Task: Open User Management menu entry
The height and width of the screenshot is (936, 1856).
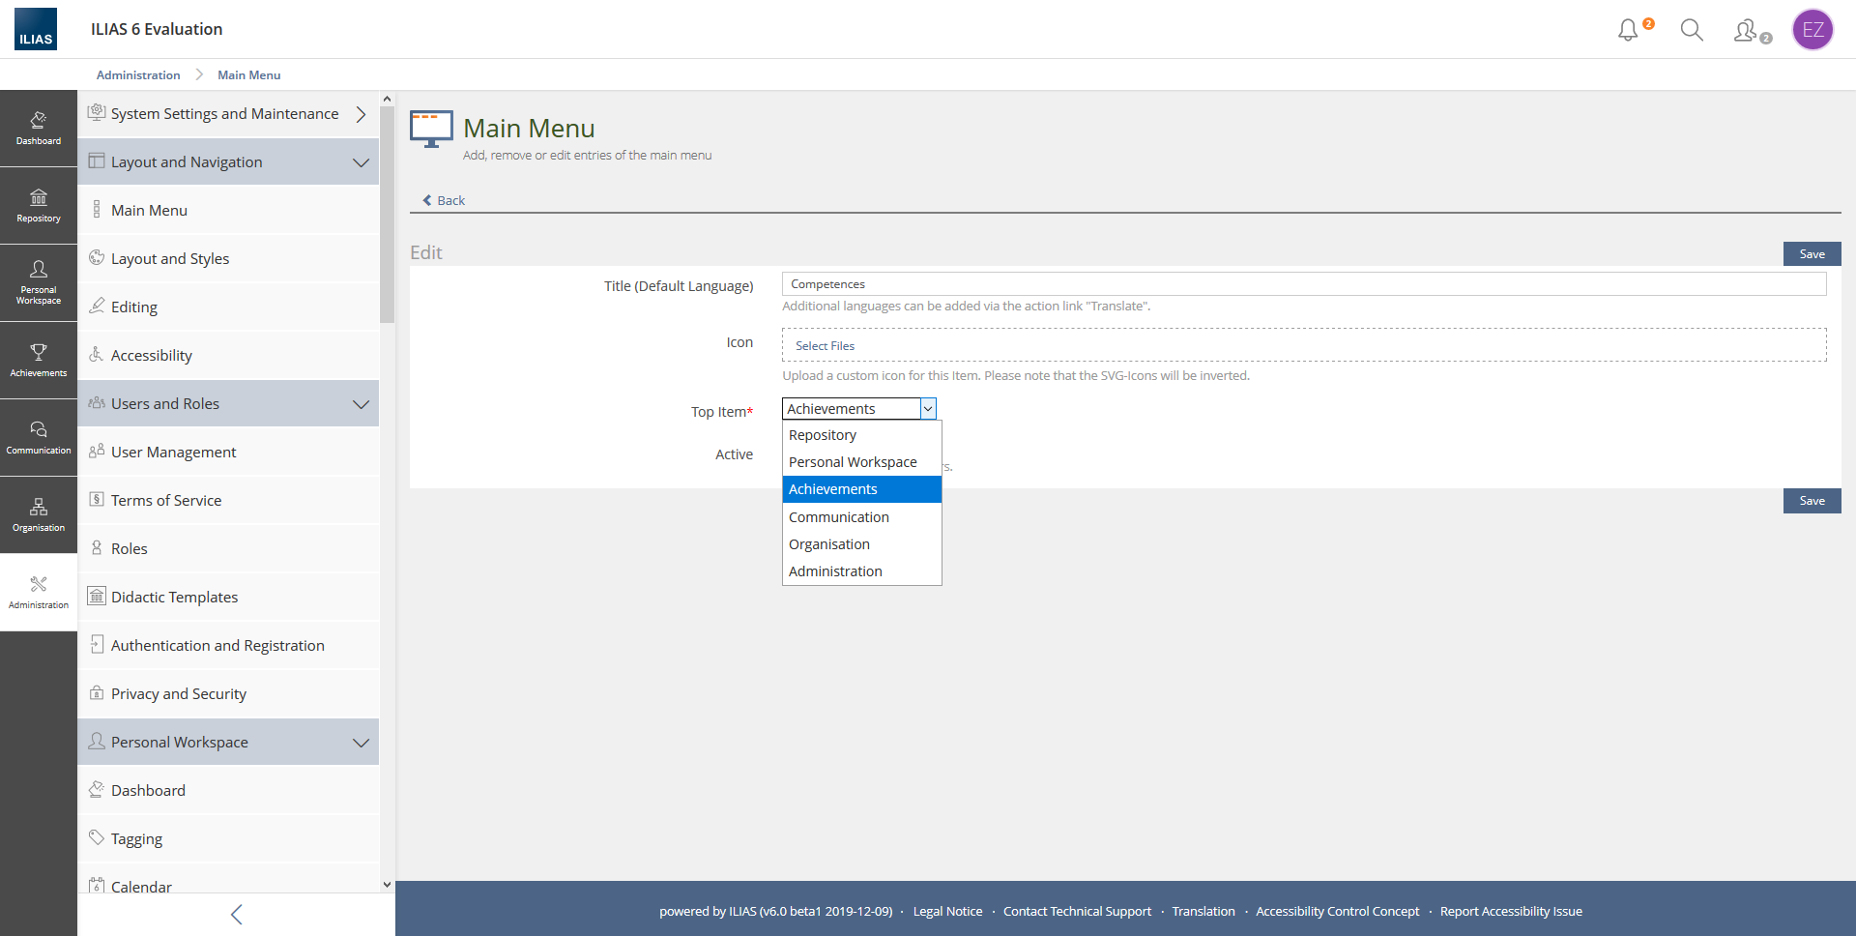Action: [173, 453]
